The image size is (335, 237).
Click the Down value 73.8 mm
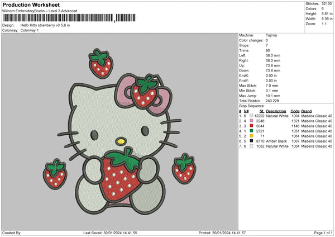click(273, 70)
